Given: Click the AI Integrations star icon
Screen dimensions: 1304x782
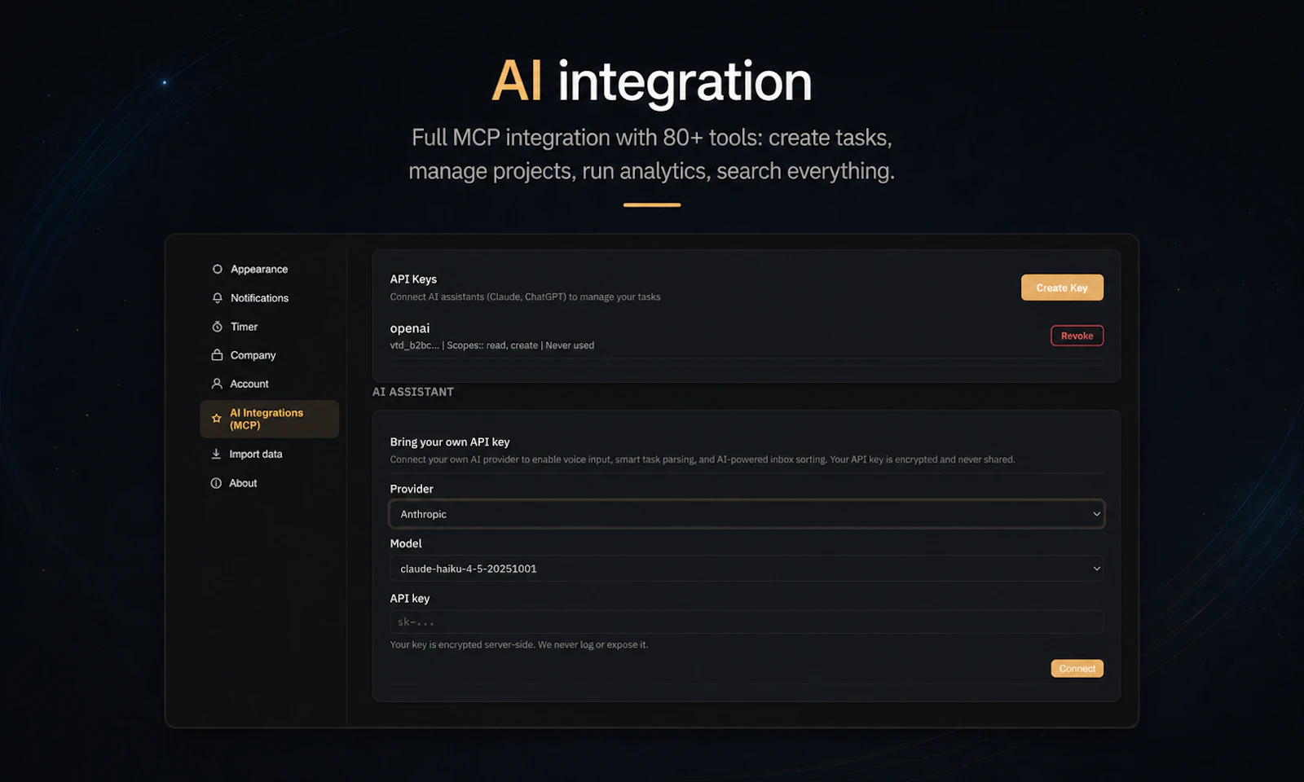Looking at the screenshot, I should pos(216,419).
